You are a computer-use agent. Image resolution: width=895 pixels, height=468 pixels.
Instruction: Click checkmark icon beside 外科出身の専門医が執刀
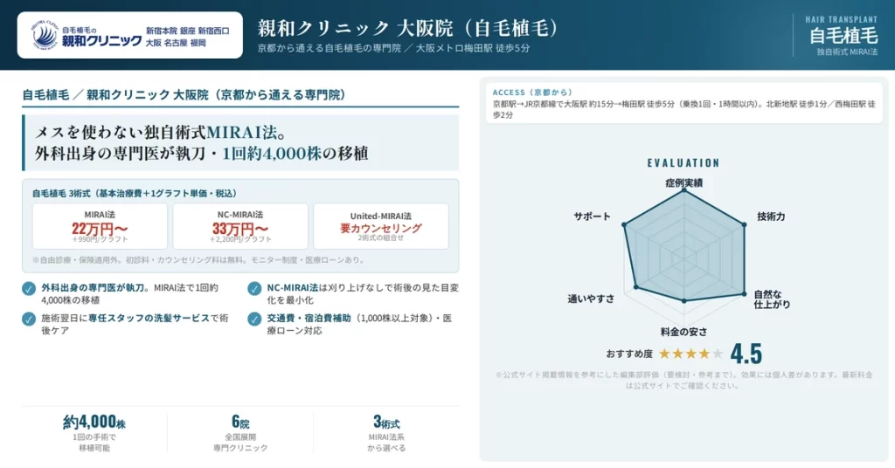[x=29, y=288]
